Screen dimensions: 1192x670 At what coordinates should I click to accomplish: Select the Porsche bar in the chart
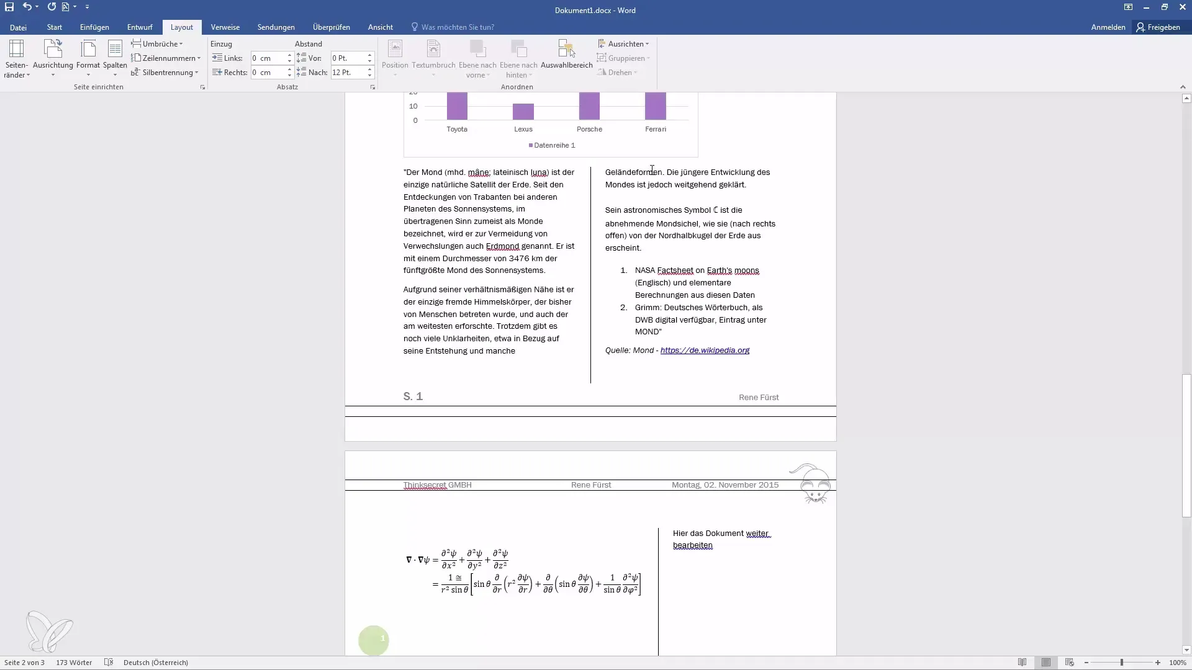pyautogui.click(x=589, y=106)
